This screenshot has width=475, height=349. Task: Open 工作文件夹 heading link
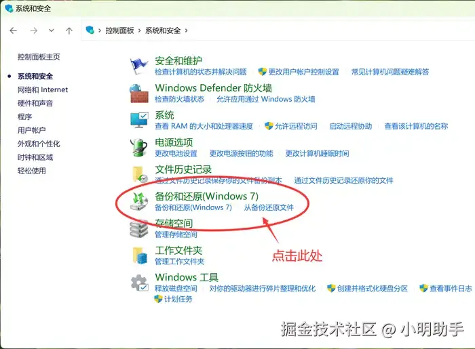178,251
